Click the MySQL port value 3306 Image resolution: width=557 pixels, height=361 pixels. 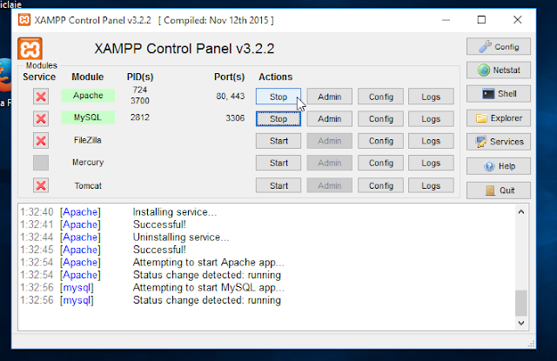(235, 117)
